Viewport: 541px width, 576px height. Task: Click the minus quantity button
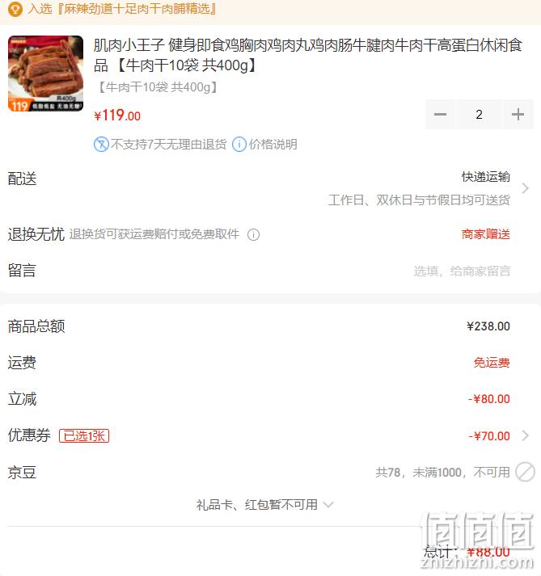pyautogui.click(x=440, y=115)
